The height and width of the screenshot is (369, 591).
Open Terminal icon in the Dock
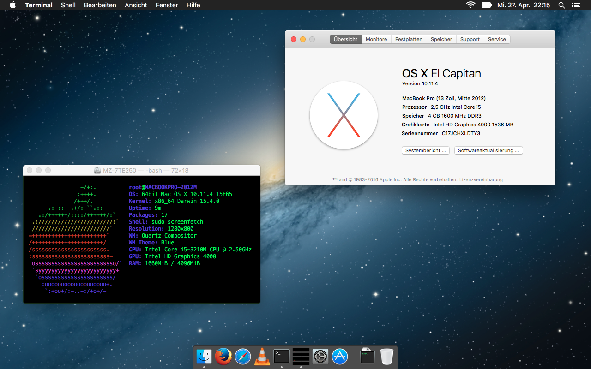point(282,356)
